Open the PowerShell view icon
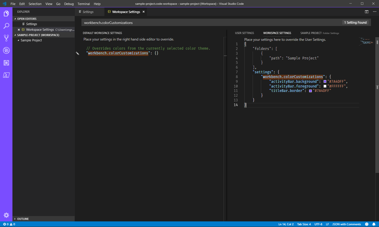Screen dimensions: 379x227 pyautogui.click(x=6, y=75)
